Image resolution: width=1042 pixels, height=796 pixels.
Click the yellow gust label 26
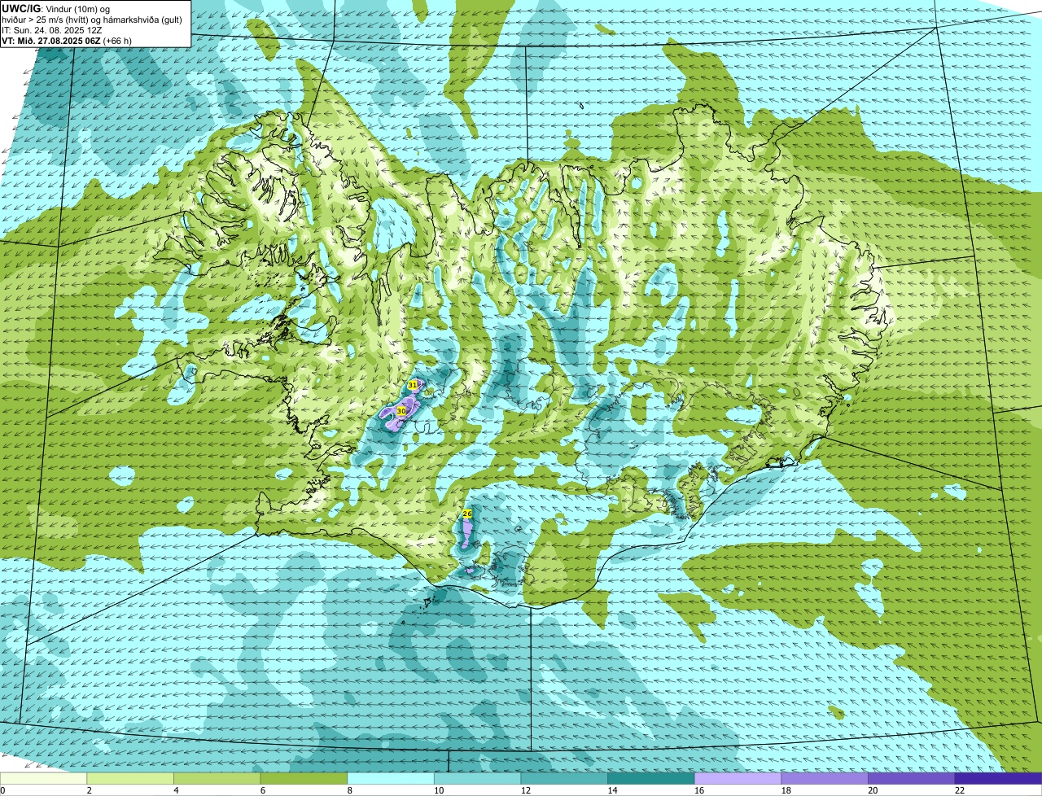point(467,514)
